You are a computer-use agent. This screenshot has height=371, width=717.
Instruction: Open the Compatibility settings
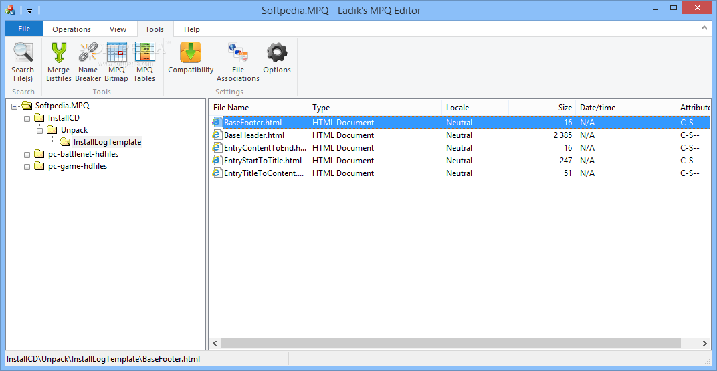tap(191, 58)
